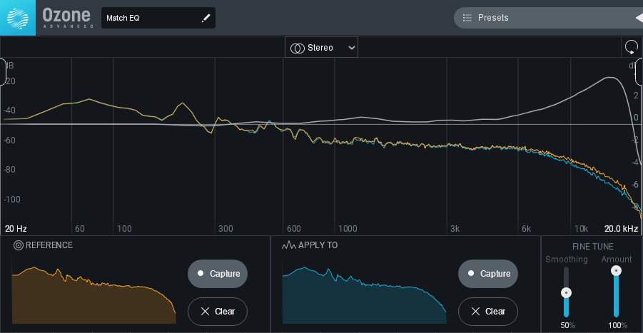Adjust the Smoothing slider handle at 50%
This screenshot has width=643, height=333.
coord(567,292)
